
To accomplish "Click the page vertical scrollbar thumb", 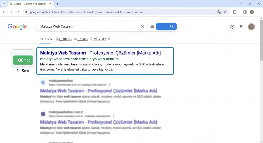I will pyautogui.click(x=261, y=40).
